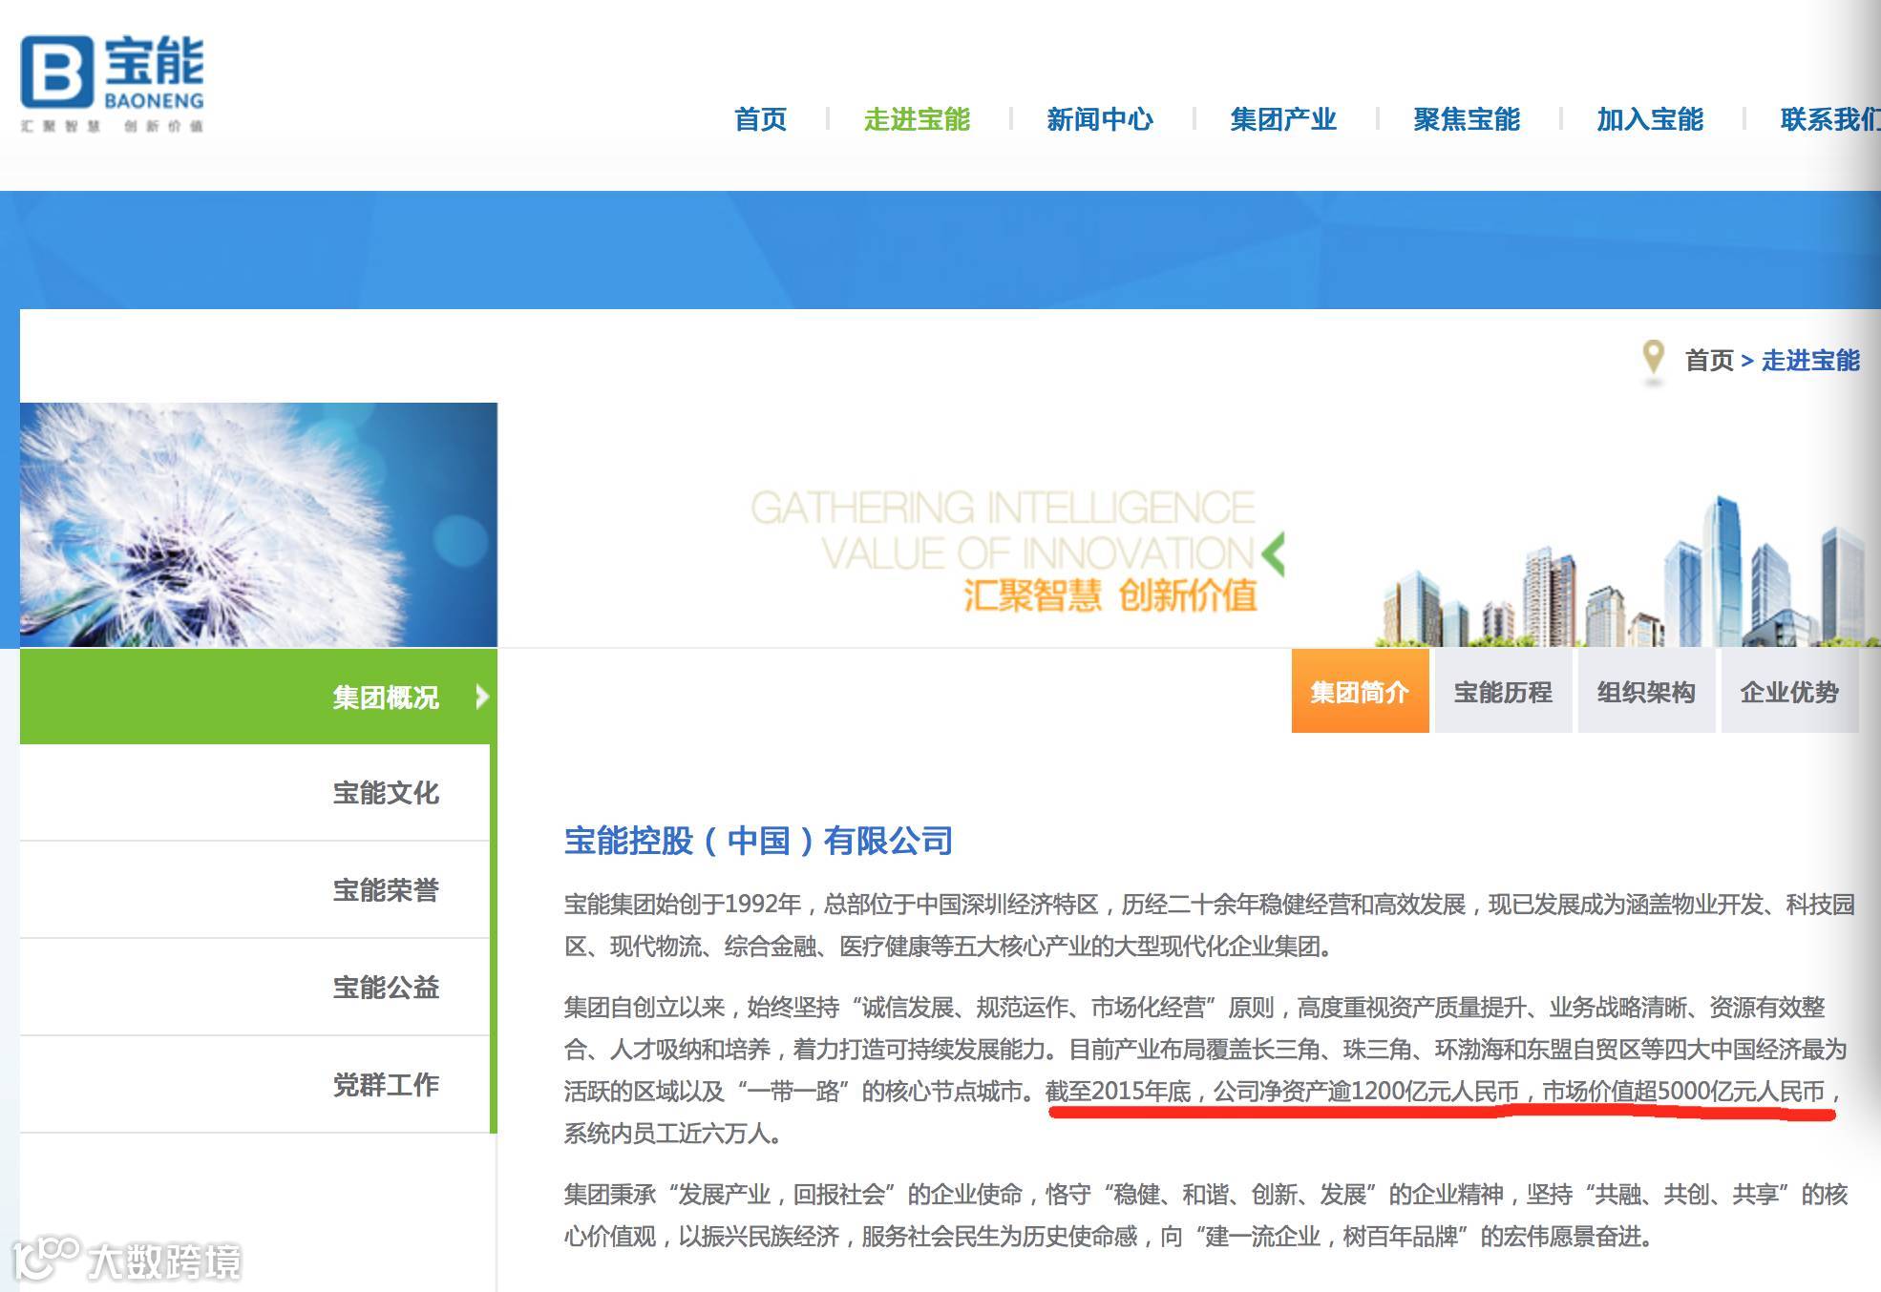Select 聚焦宝能 in the navigation bar
This screenshot has height=1292, width=1881.
(1467, 119)
